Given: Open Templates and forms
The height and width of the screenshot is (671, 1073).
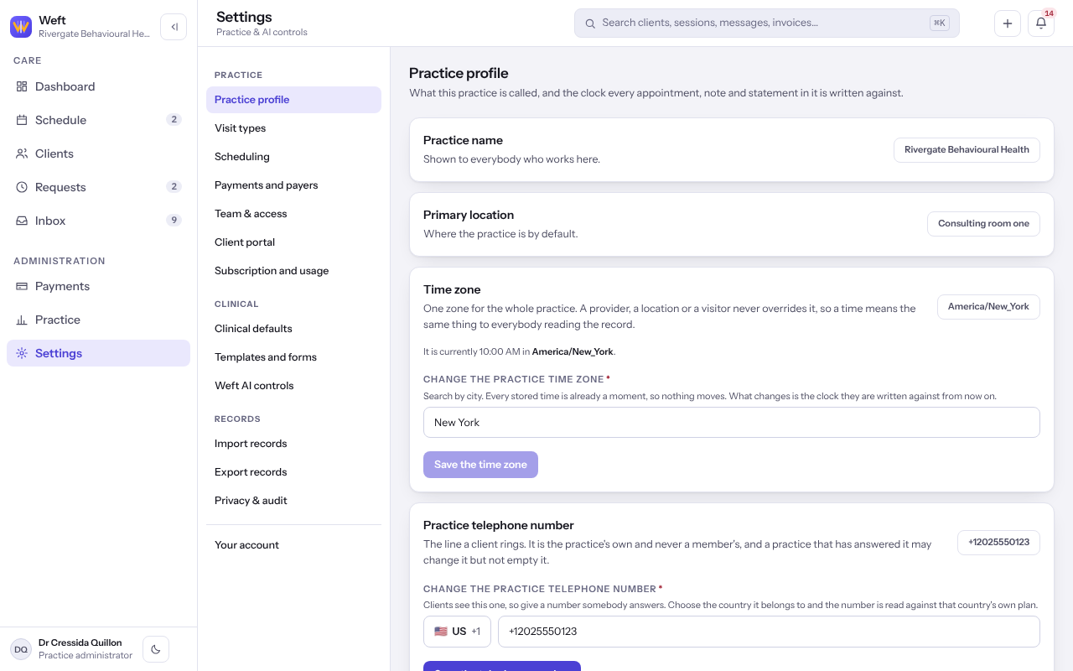Looking at the screenshot, I should (x=293, y=357).
